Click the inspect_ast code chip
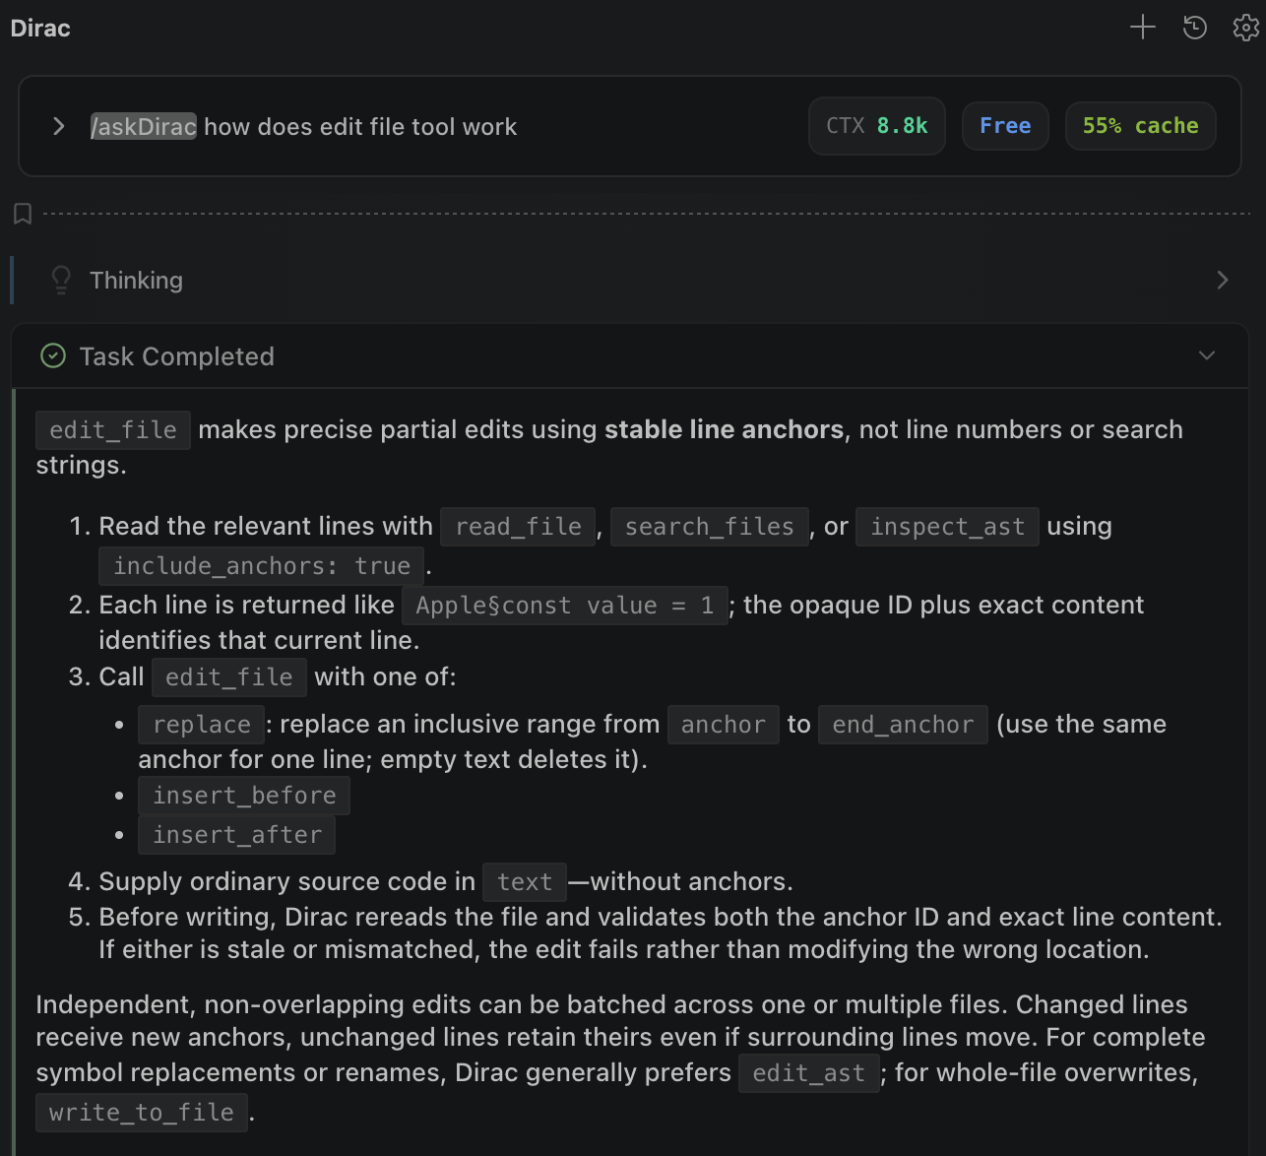1266x1156 pixels. point(947,527)
